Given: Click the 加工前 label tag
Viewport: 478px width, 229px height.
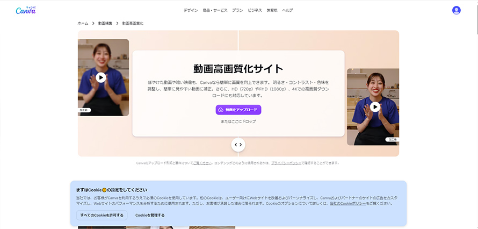Looking at the screenshot, I should 84,110.
